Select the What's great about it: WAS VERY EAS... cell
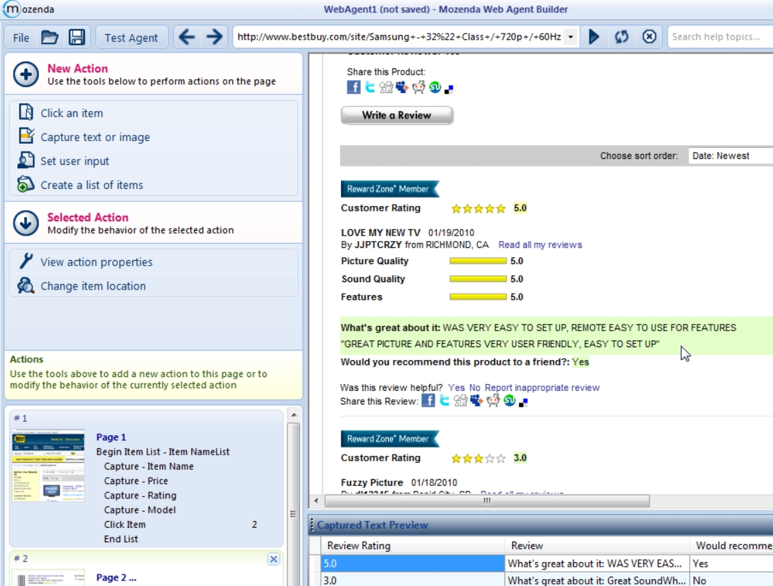Screen dimensions: 773x586 coord(597,563)
